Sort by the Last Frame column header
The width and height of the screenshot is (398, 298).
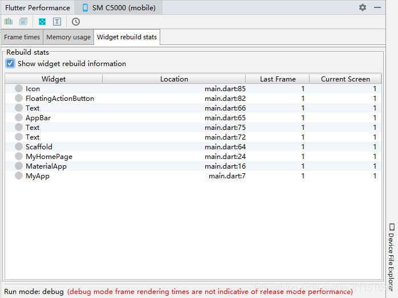[x=278, y=79]
